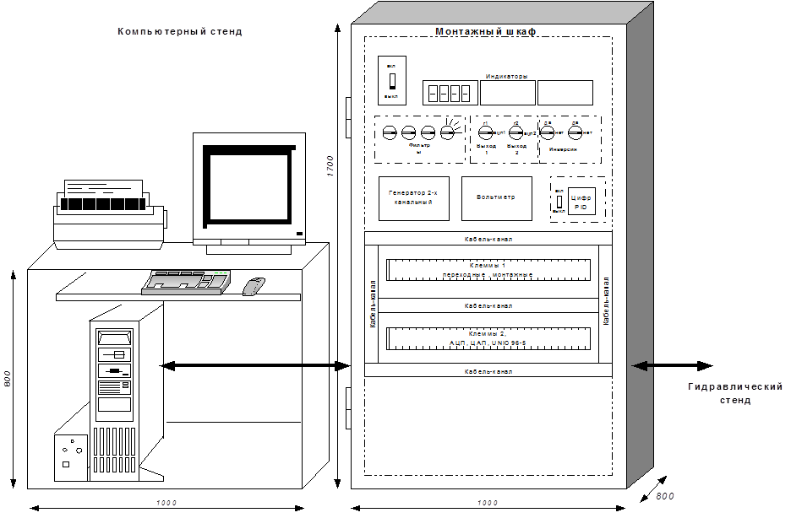The height and width of the screenshot is (518, 791).
Task: Click the CRT monitor screen
Action: point(248,189)
